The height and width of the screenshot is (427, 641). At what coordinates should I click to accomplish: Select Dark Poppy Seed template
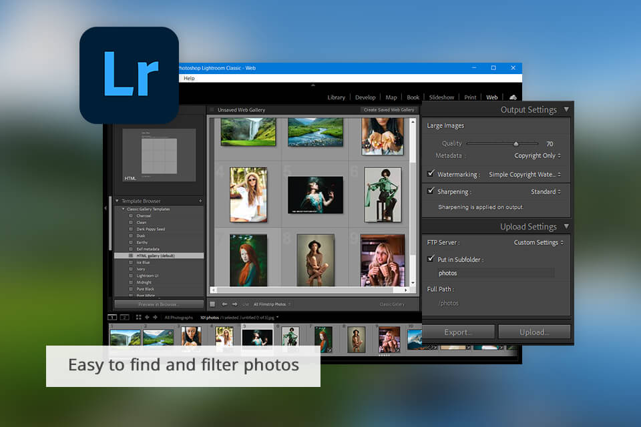[x=150, y=230]
